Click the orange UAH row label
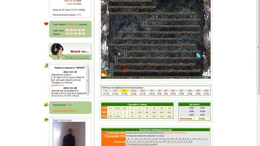This screenshot has width=260, height=146. tap(104, 116)
